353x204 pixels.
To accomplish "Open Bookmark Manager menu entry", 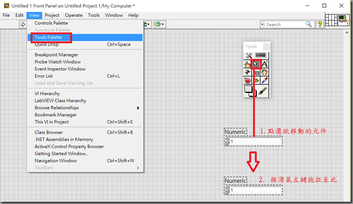I will tap(85, 114).
